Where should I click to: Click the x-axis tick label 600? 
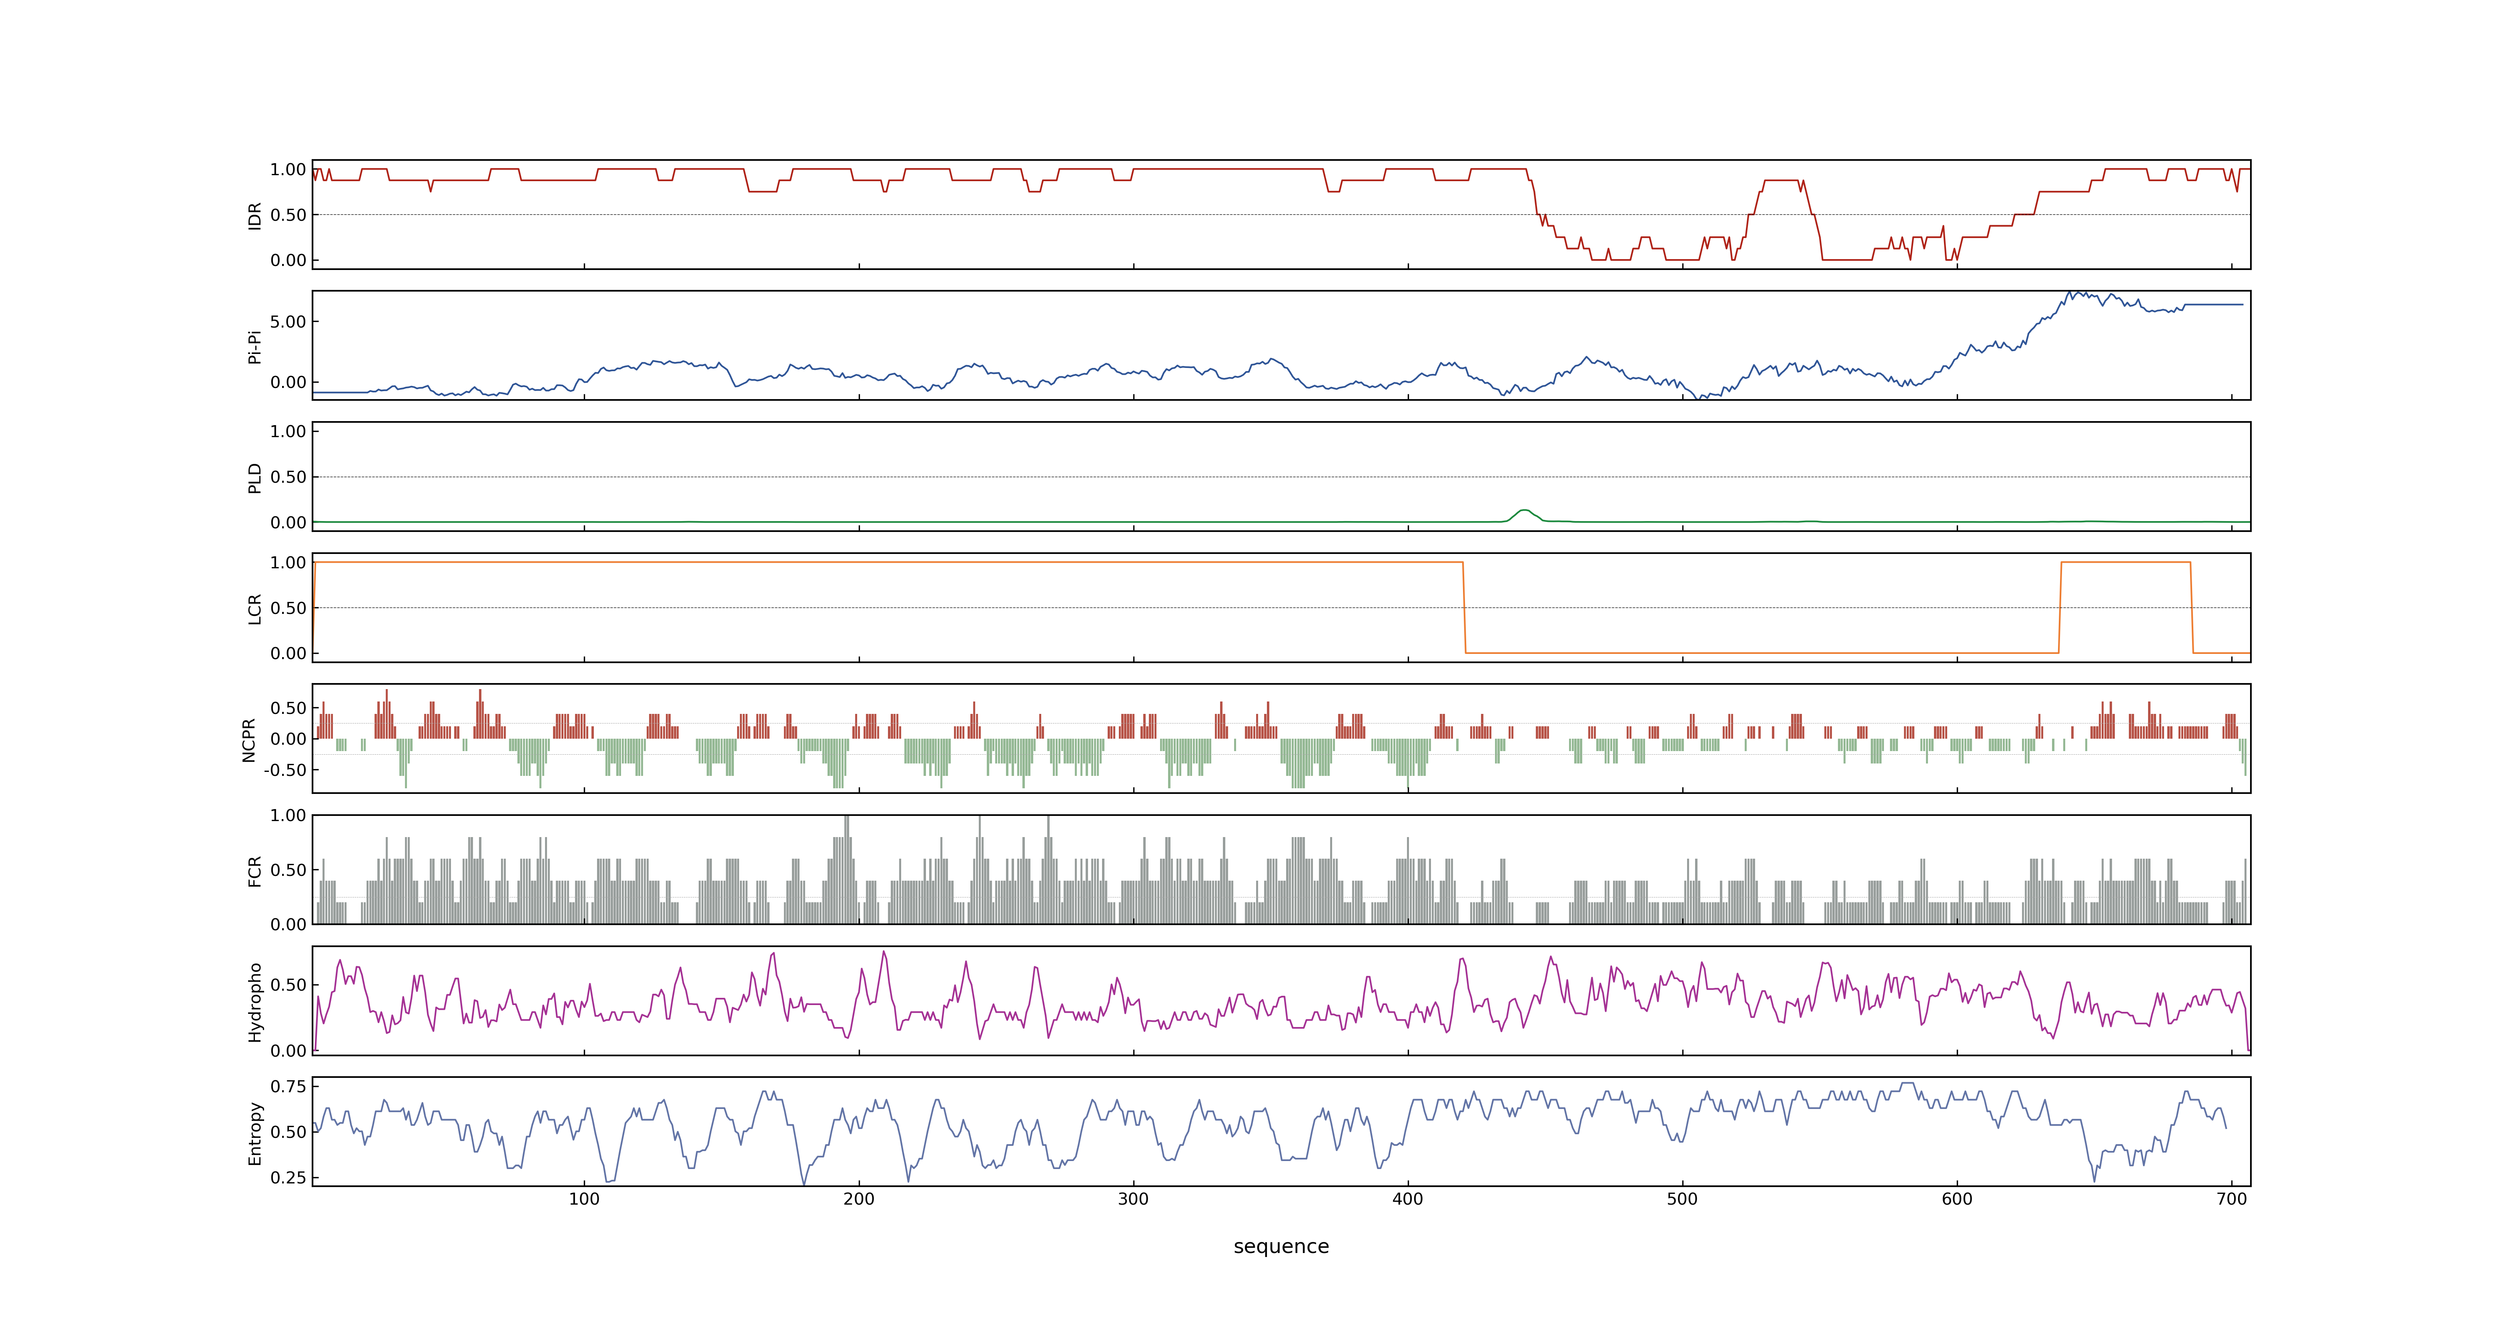[1957, 1199]
